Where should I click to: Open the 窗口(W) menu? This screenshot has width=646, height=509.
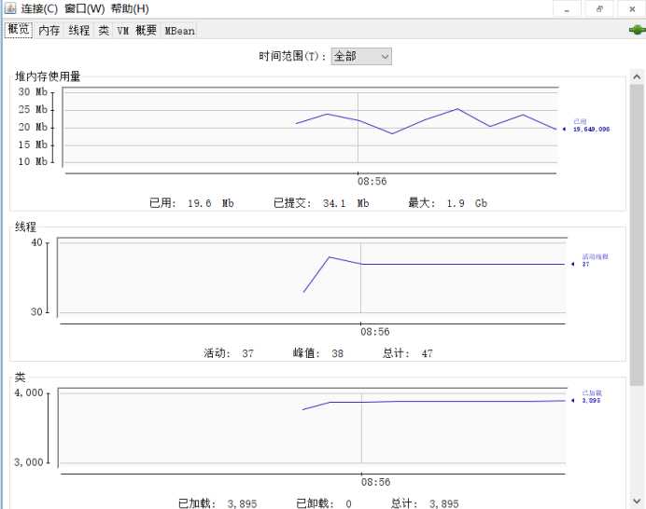84,8
